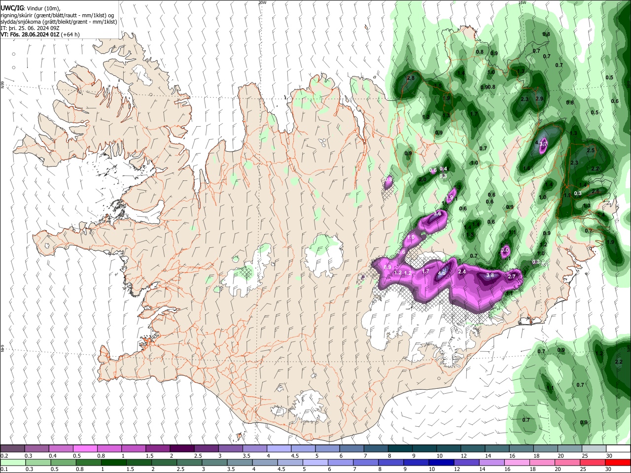
Task: Click the '0.2' label under the upper legend
Action: (4, 456)
